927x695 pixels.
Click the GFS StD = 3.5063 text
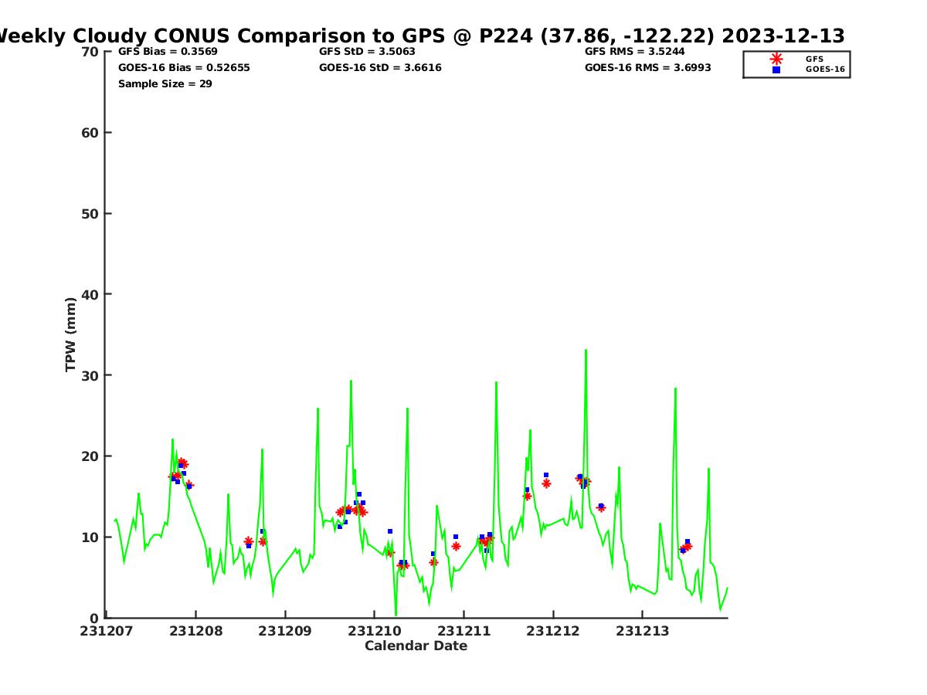pos(367,52)
